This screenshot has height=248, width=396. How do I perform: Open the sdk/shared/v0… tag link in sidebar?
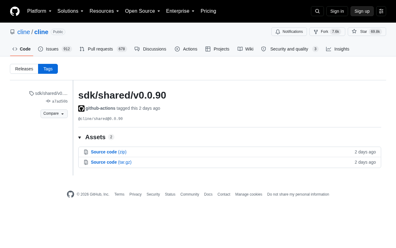coord(48,93)
